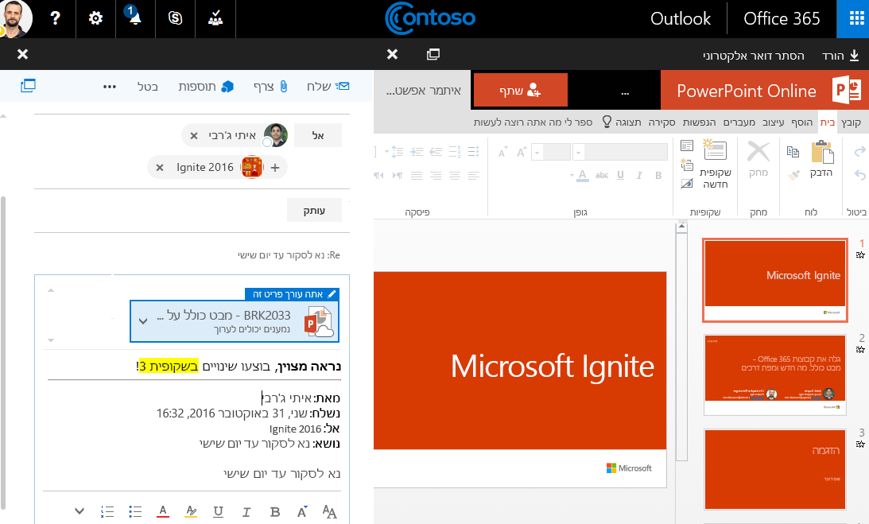Open the font size combo box

pyautogui.click(x=551, y=151)
